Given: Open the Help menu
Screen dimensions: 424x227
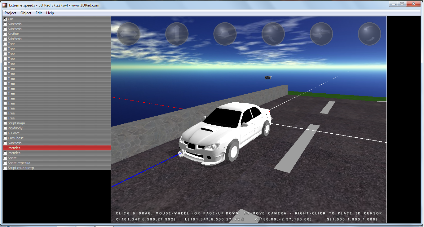Looking at the screenshot, I should (50, 13).
